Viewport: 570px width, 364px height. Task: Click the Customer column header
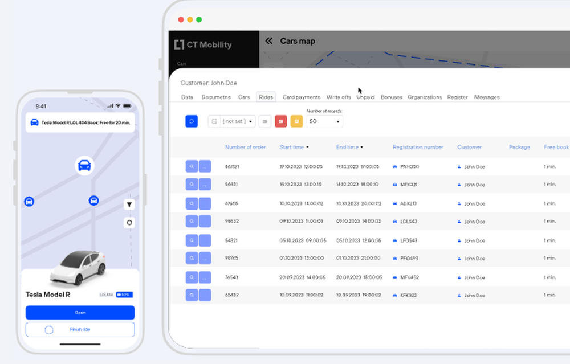[x=469, y=147]
